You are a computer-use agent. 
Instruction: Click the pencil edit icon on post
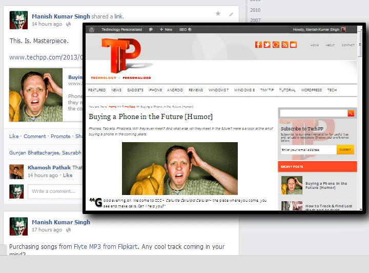tap(231, 14)
